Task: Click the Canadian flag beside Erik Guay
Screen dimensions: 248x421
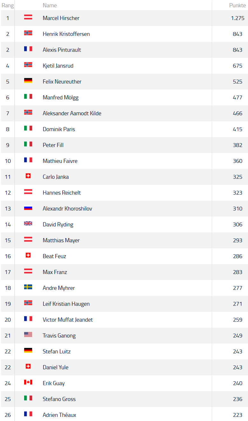Action: pos(28,383)
